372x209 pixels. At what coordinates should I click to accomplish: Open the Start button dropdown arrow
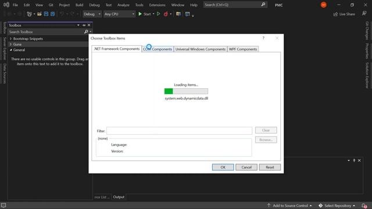pos(153,14)
